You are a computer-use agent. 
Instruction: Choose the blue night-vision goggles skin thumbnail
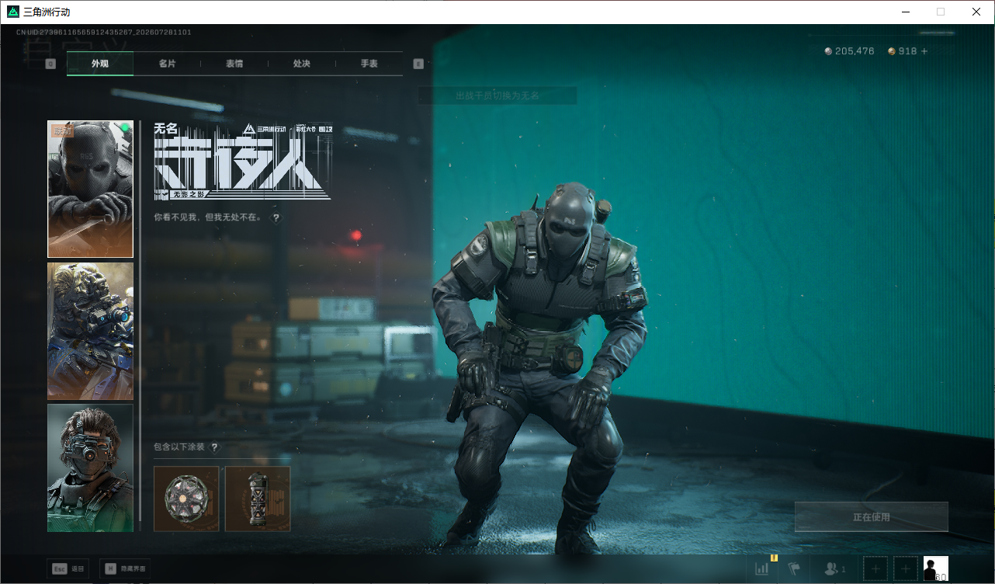tap(90, 332)
